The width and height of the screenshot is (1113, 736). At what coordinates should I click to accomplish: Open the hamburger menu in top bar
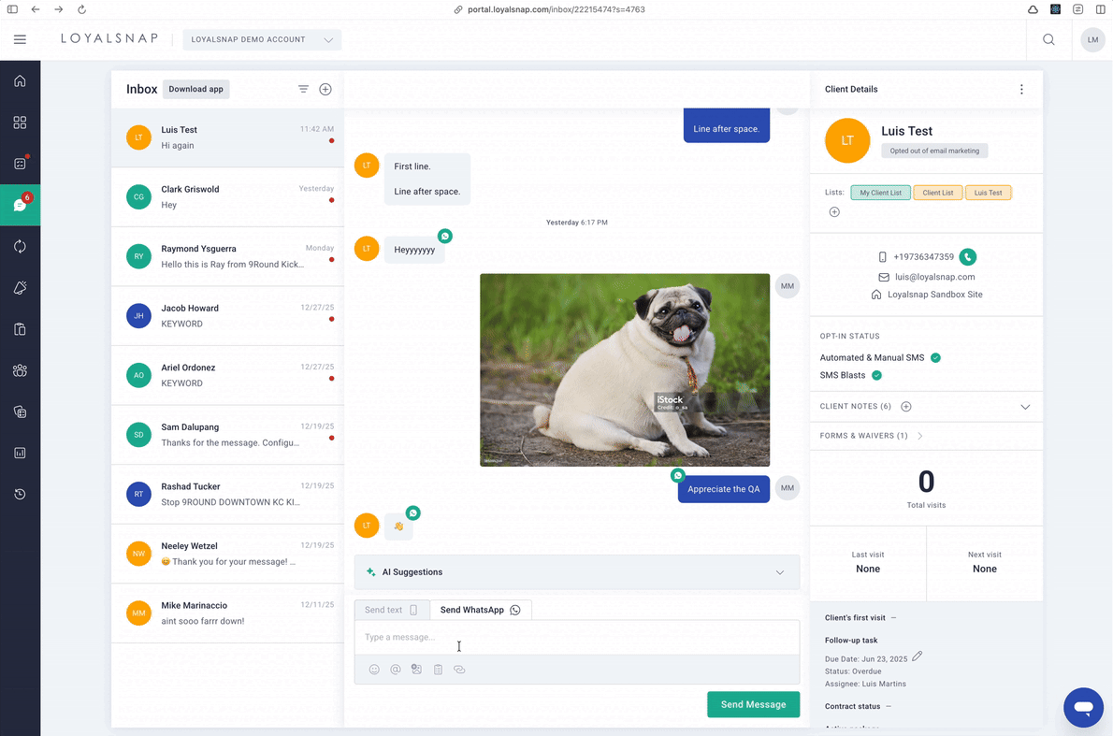[20, 39]
